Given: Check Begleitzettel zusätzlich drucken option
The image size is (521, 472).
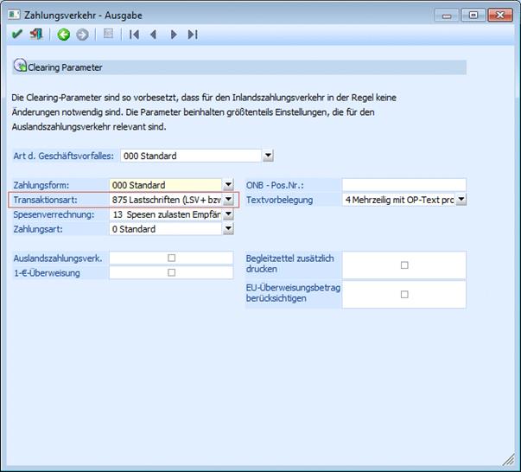Looking at the screenshot, I should tap(404, 265).
